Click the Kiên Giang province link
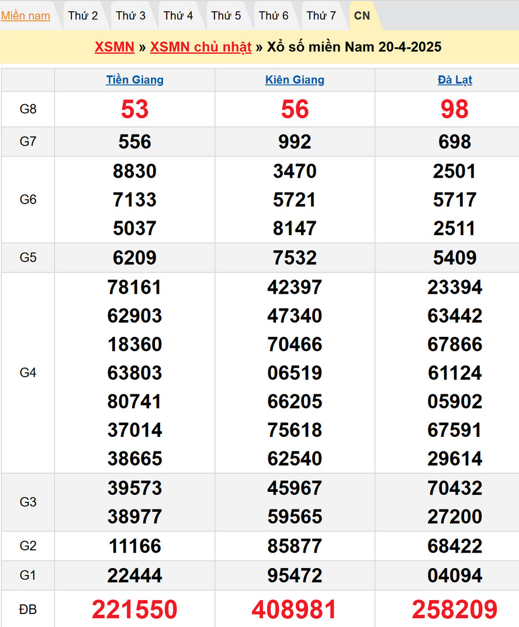This screenshot has width=519, height=627. (x=295, y=80)
